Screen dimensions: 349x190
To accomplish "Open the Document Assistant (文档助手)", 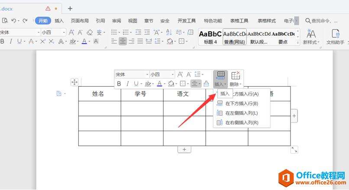I will (336, 36).
